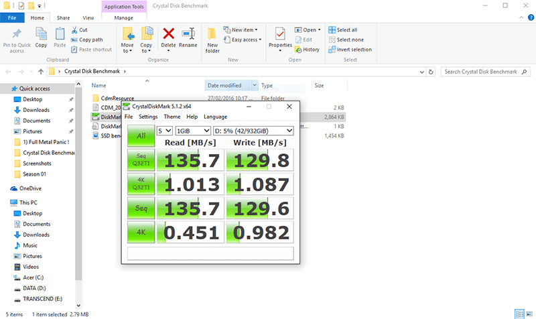The width and height of the screenshot is (536, 319).
Task: Click Invert selection in ribbon
Action: pyautogui.click(x=350, y=50)
